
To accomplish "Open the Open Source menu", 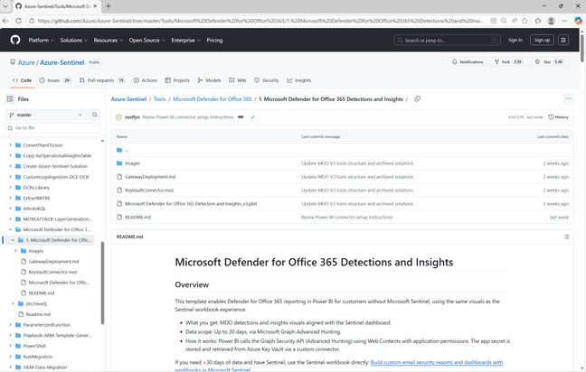I will coord(146,40).
